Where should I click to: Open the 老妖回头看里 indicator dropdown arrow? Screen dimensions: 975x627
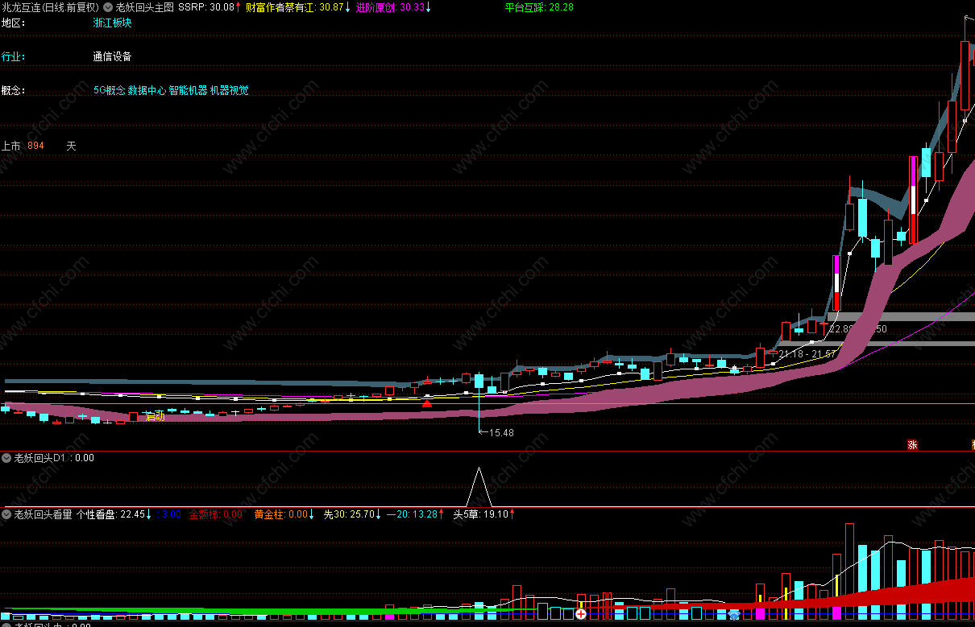(x=7, y=514)
